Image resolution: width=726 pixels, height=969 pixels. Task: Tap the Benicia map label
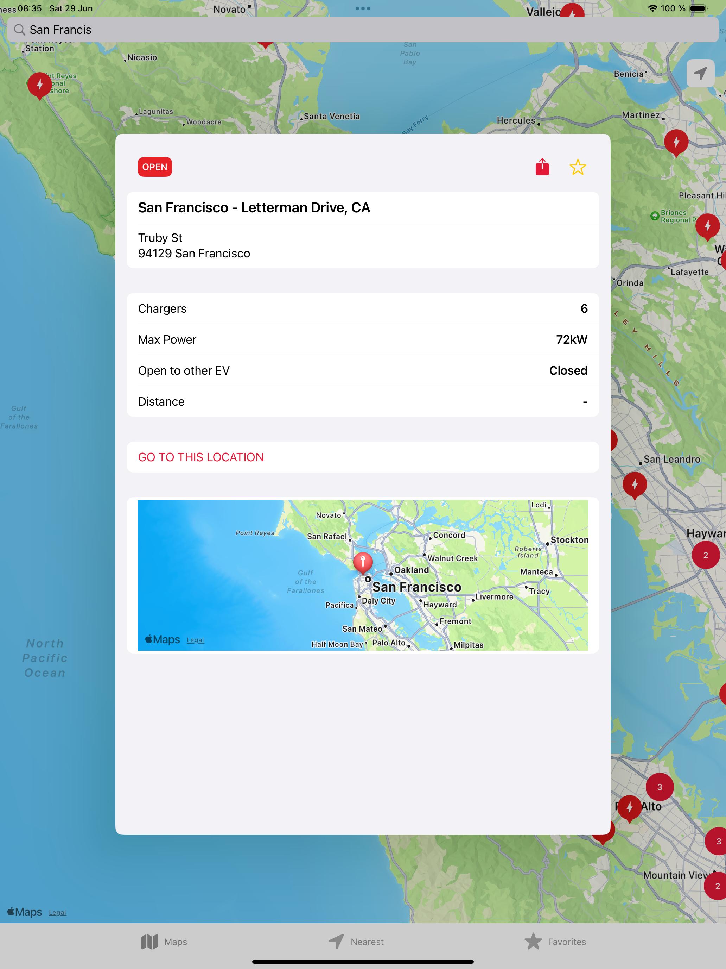[629, 74]
